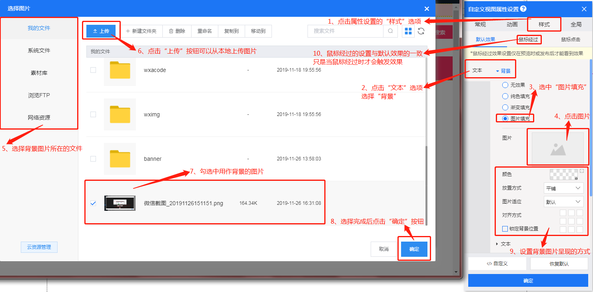The image size is (593, 292).
Task: Uncheck the 微信截图_20191126151151.png checkbox
Action: click(93, 203)
